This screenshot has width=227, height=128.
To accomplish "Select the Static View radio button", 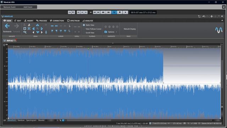I will (84, 25).
